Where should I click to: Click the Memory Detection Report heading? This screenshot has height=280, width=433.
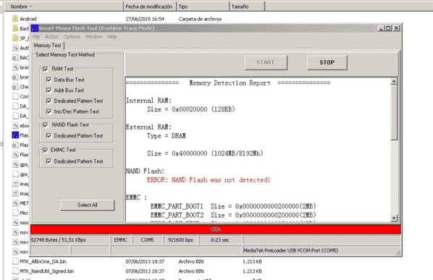230,83
